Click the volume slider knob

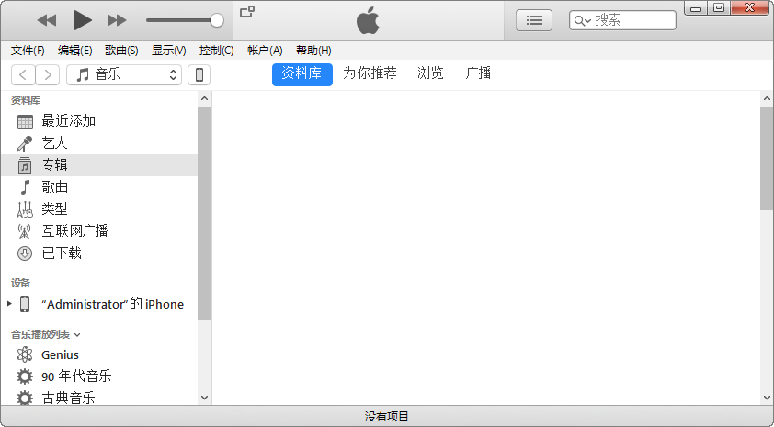[x=217, y=20]
